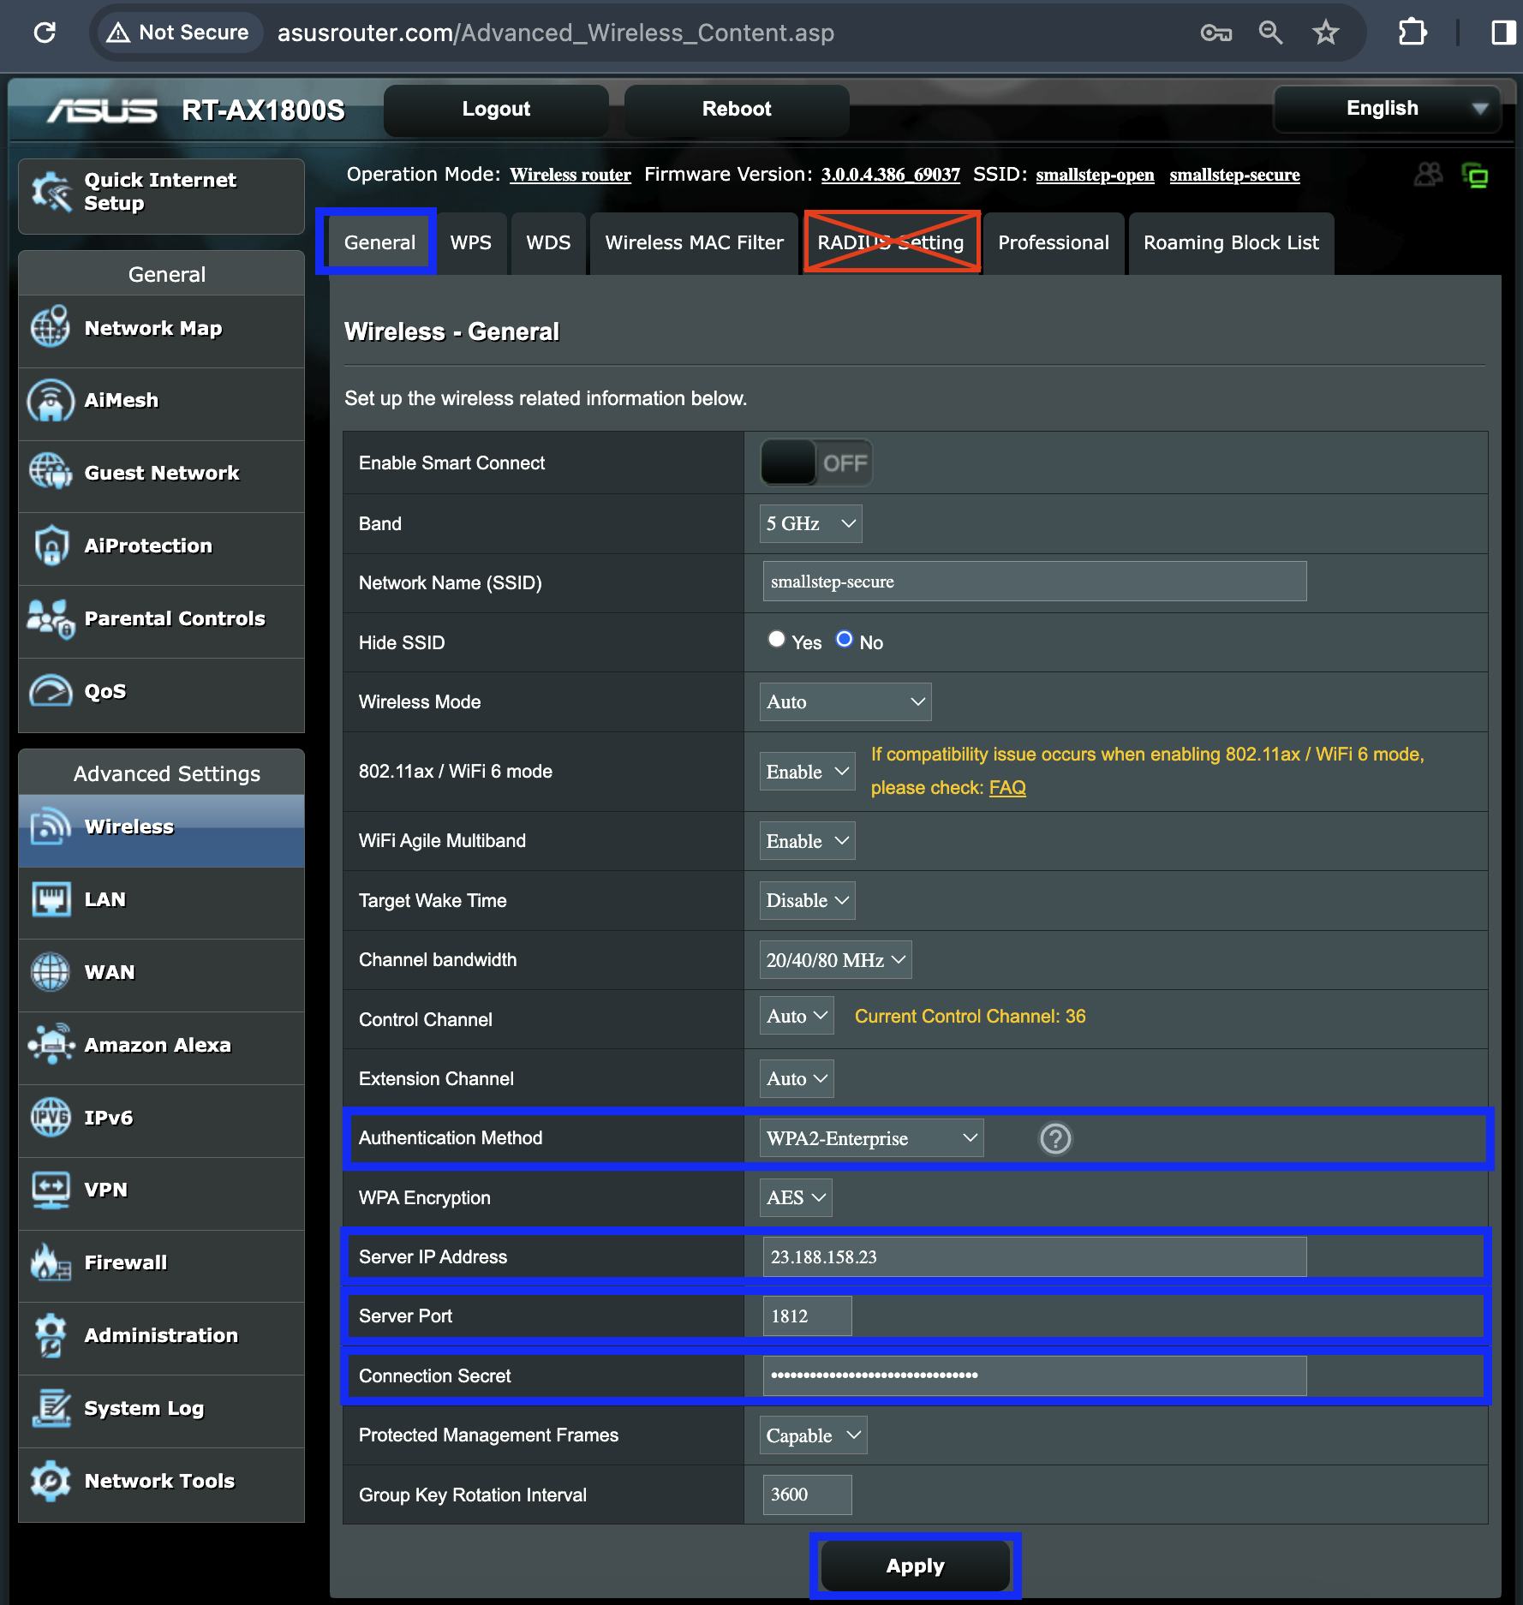1523x1605 pixels.
Task: Bookmark this page with the star icon
Action: [x=1325, y=33]
